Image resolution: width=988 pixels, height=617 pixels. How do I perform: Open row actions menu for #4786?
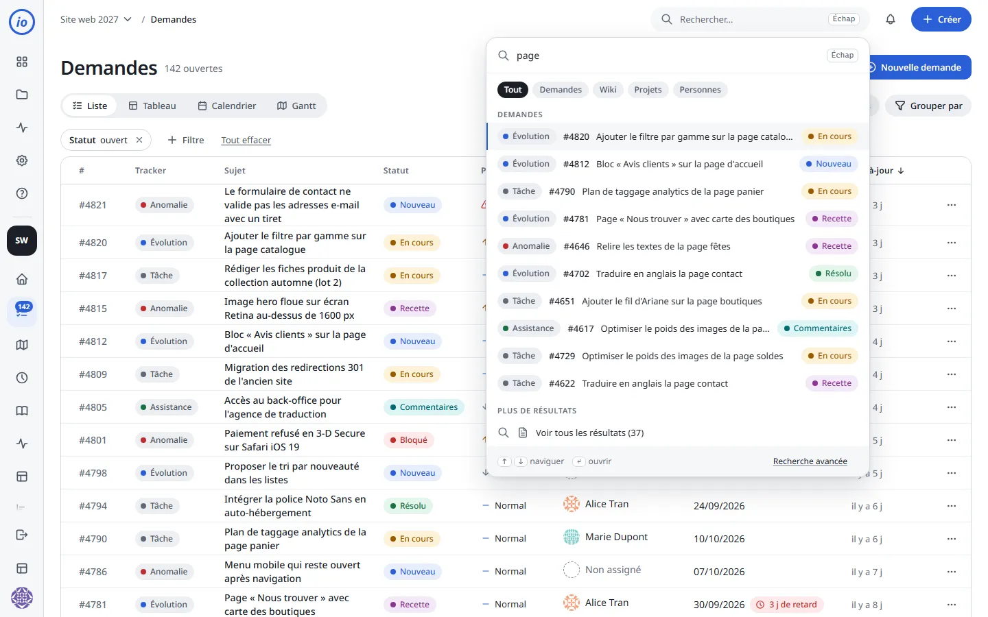click(x=951, y=572)
